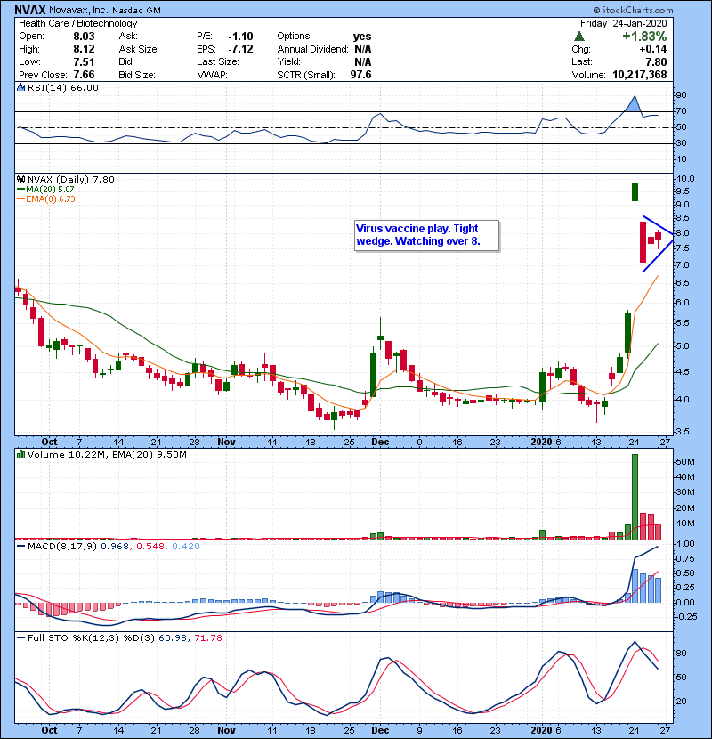Click the EPS value -7.12

click(x=240, y=49)
